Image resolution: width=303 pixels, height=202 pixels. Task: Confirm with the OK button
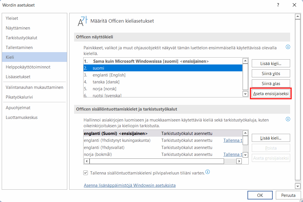click(x=260, y=195)
